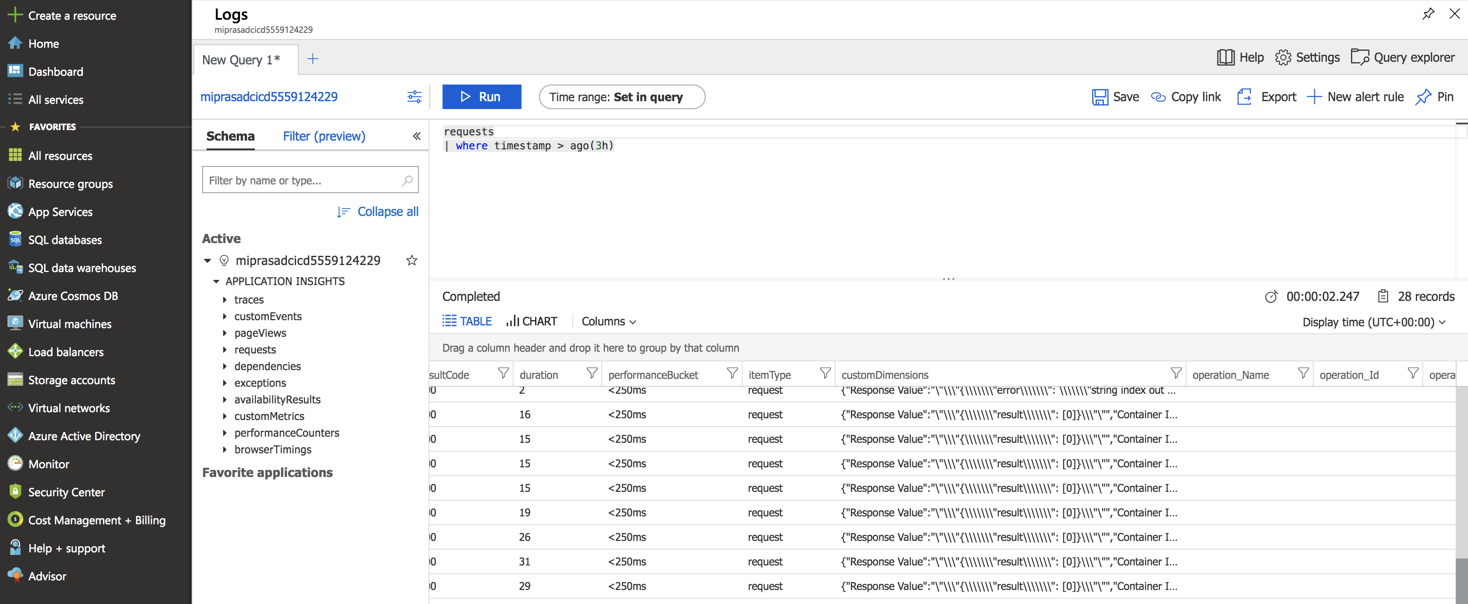Expand the exceptions table node
The width and height of the screenshot is (1468, 604).
[x=225, y=382]
